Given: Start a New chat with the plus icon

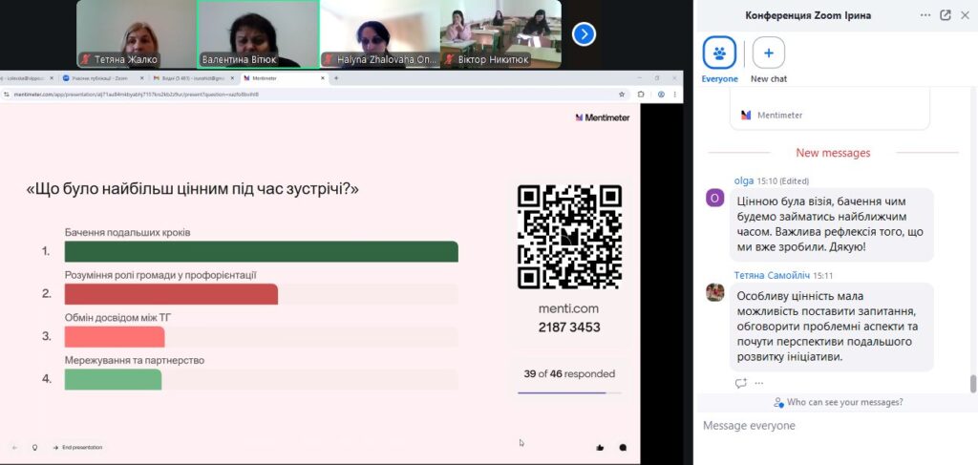Looking at the screenshot, I should (768, 52).
